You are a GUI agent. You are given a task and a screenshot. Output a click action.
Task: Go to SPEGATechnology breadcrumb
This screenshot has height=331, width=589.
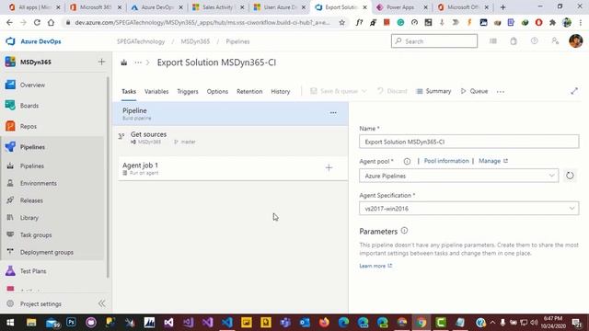(x=141, y=41)
